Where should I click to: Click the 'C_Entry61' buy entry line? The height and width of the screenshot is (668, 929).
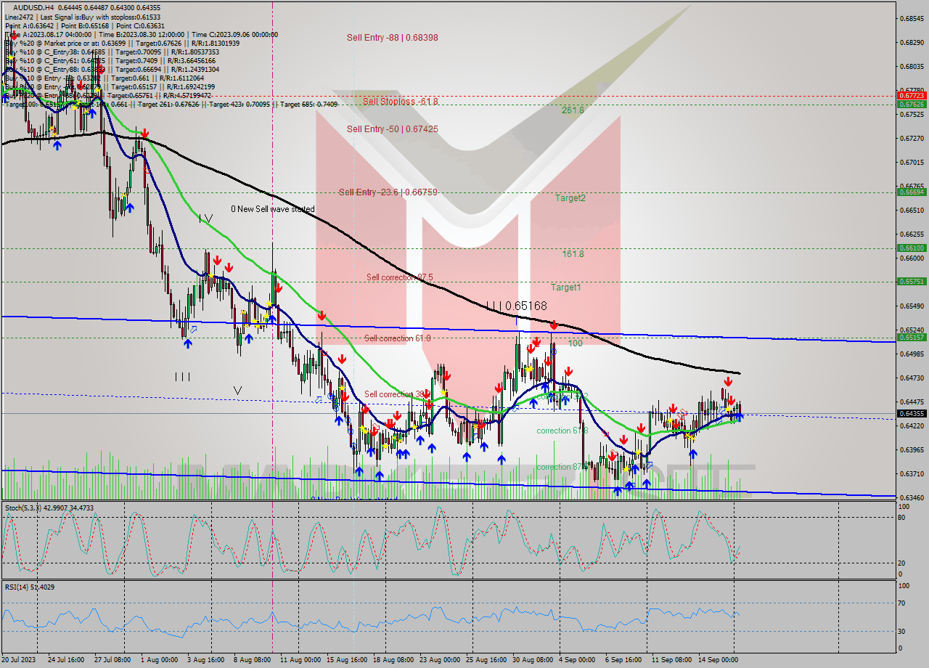[112, 60]
